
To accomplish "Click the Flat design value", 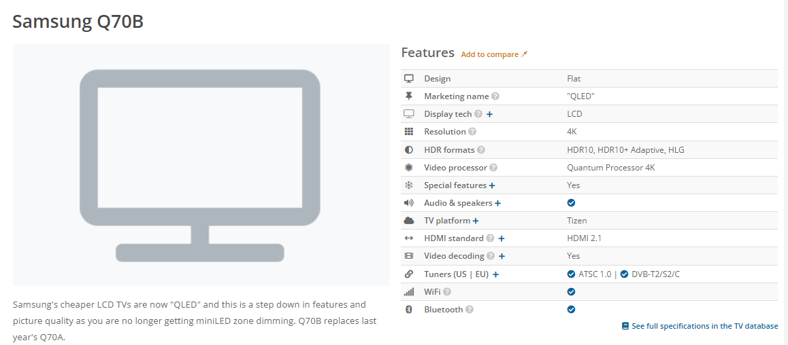I will (x=574, y=79).
